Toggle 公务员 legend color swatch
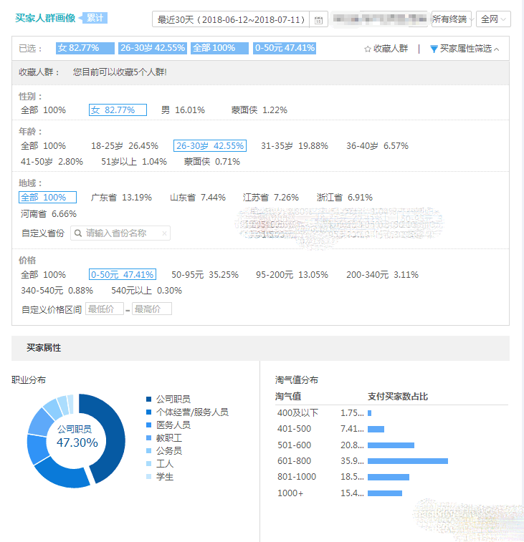Viewport: 524px width, 542px height. coord(149,451)
